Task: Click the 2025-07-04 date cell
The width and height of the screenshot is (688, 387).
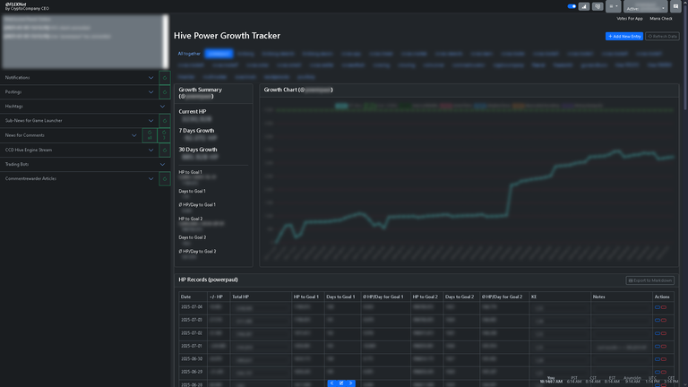Action: tap(192, 307)
